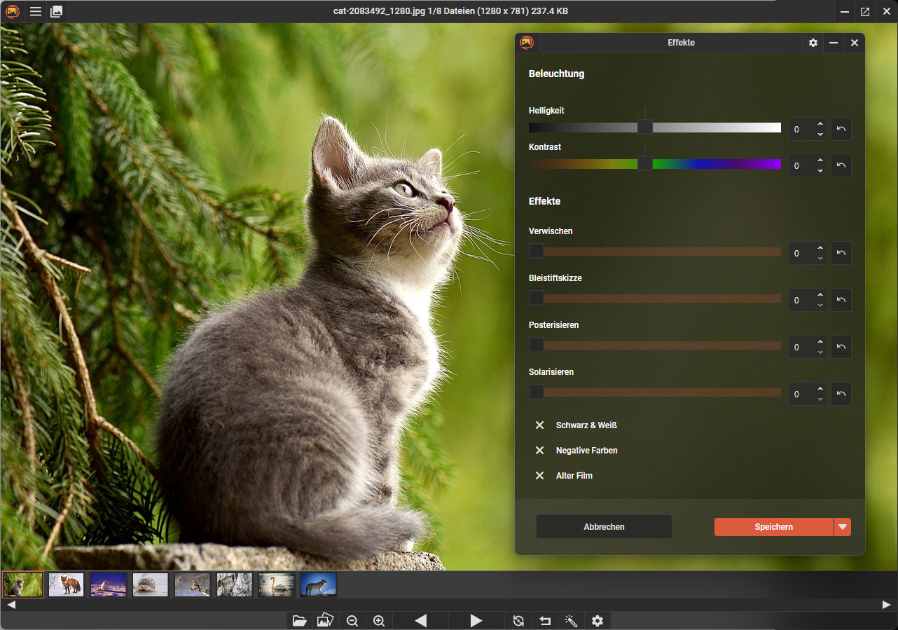Reset Helligkeit with its undo arrow icon
This screenshot has width=898, height=630.
point(841,129)
